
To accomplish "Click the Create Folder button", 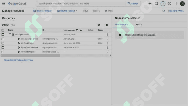I will tap(66, 11).
